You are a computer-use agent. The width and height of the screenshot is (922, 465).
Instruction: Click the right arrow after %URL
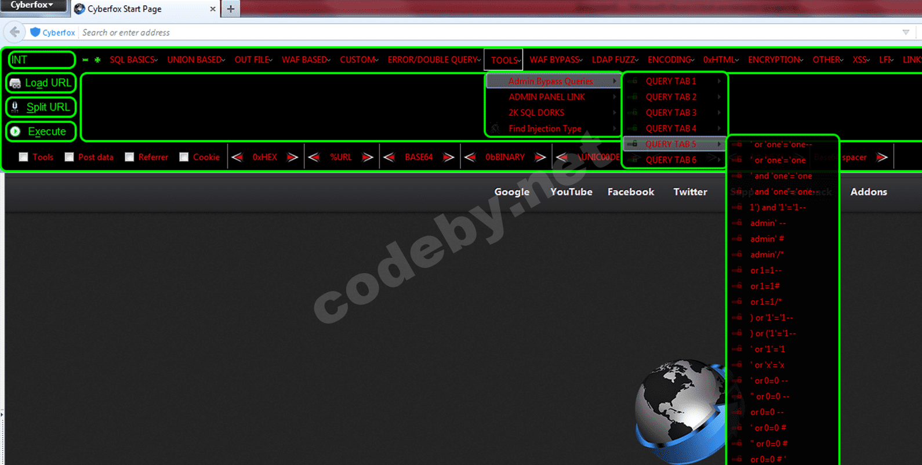click(x=367, y=157)
